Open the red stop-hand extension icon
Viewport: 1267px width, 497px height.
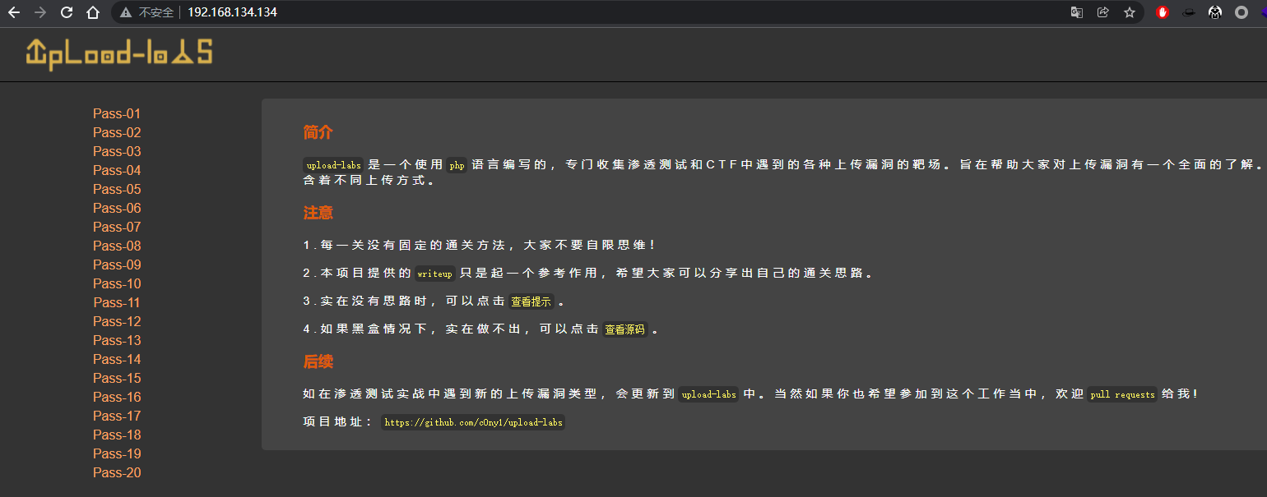click(x=1163, y=12)
